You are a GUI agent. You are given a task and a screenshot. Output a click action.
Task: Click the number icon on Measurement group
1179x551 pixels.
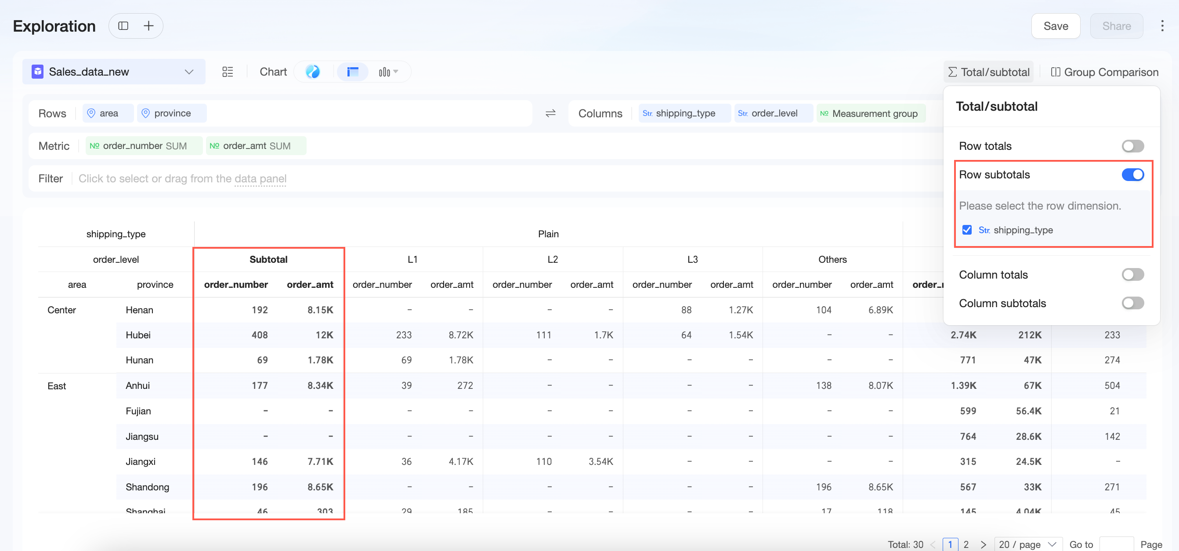(825, 113)
